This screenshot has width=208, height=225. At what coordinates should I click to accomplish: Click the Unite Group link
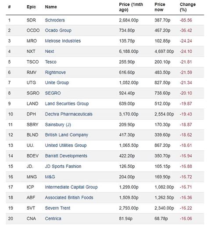click(57, 83)
